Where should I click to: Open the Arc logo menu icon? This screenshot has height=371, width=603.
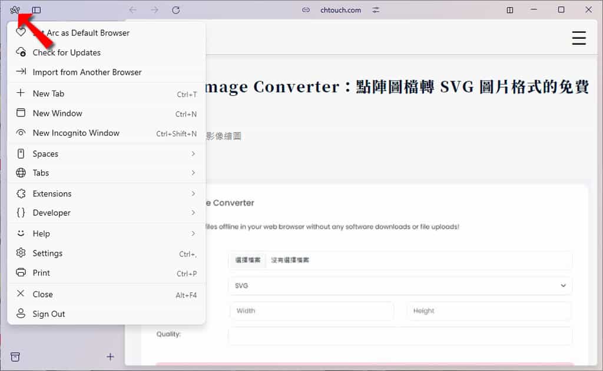pyautogui.click(x=15, y=9)
